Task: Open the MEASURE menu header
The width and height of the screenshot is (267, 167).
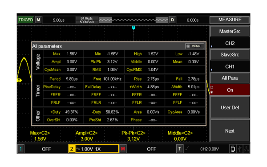Action: pos(230,20)
